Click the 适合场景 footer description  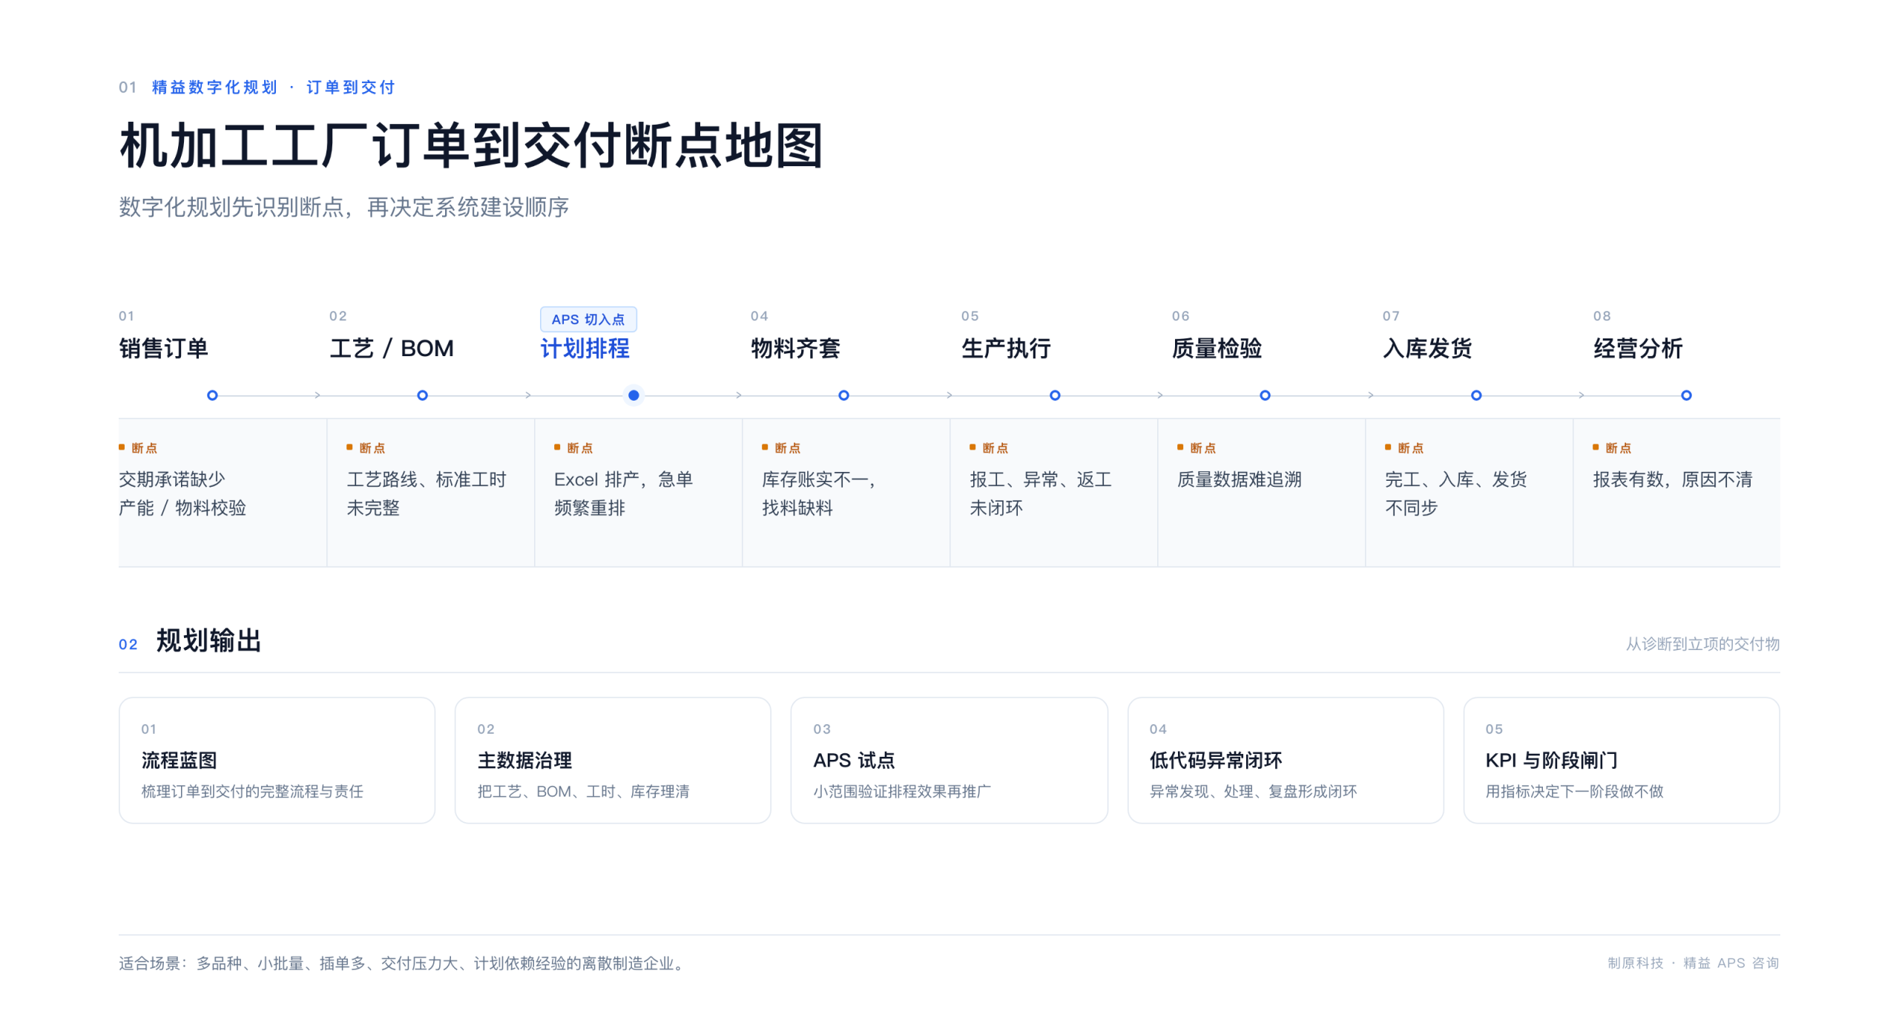404,963
